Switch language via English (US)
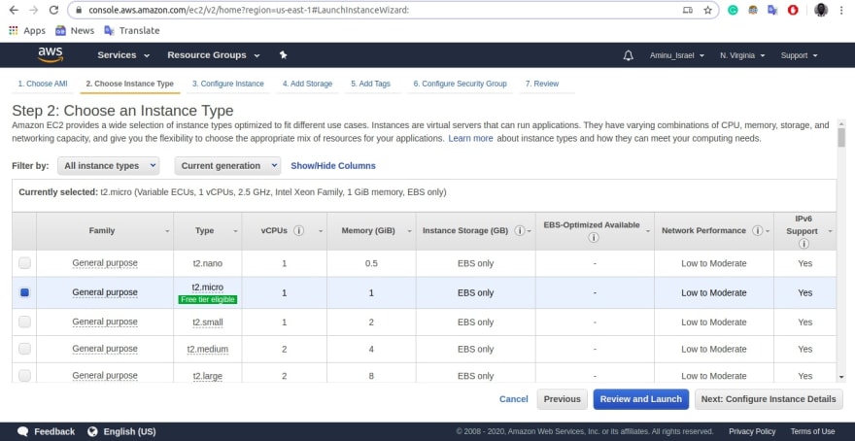The height and width of the screenshot is (441, 855). (x=130, y=431)
